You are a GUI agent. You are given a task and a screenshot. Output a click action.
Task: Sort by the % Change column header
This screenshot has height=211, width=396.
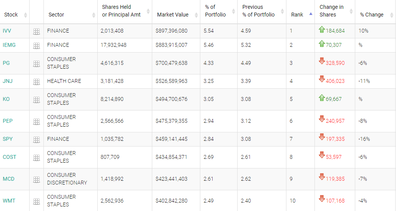[x=372, y=15]
